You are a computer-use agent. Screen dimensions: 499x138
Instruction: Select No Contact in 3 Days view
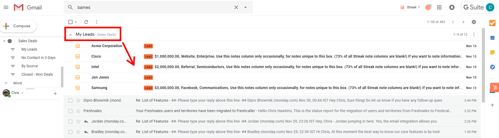[38, 58]
